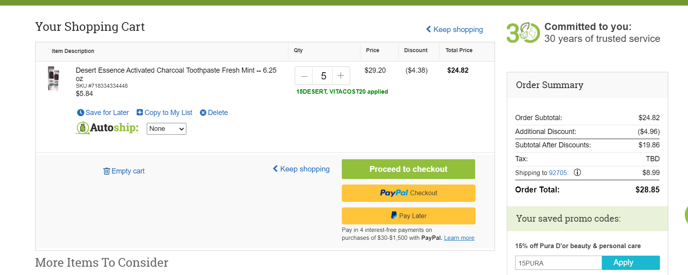This screenshot has width=688, height=275.
Task: Click the Empty cart trash icon
Action: point(106,171)
